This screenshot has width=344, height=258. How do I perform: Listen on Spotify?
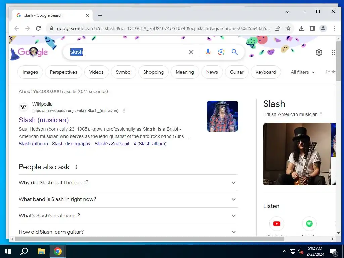[309, 224]
